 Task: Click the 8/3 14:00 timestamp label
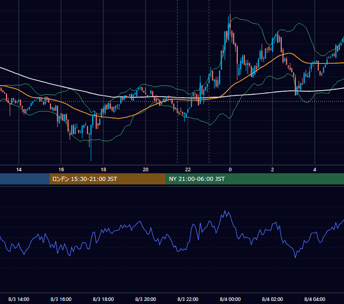pos(19,299)
